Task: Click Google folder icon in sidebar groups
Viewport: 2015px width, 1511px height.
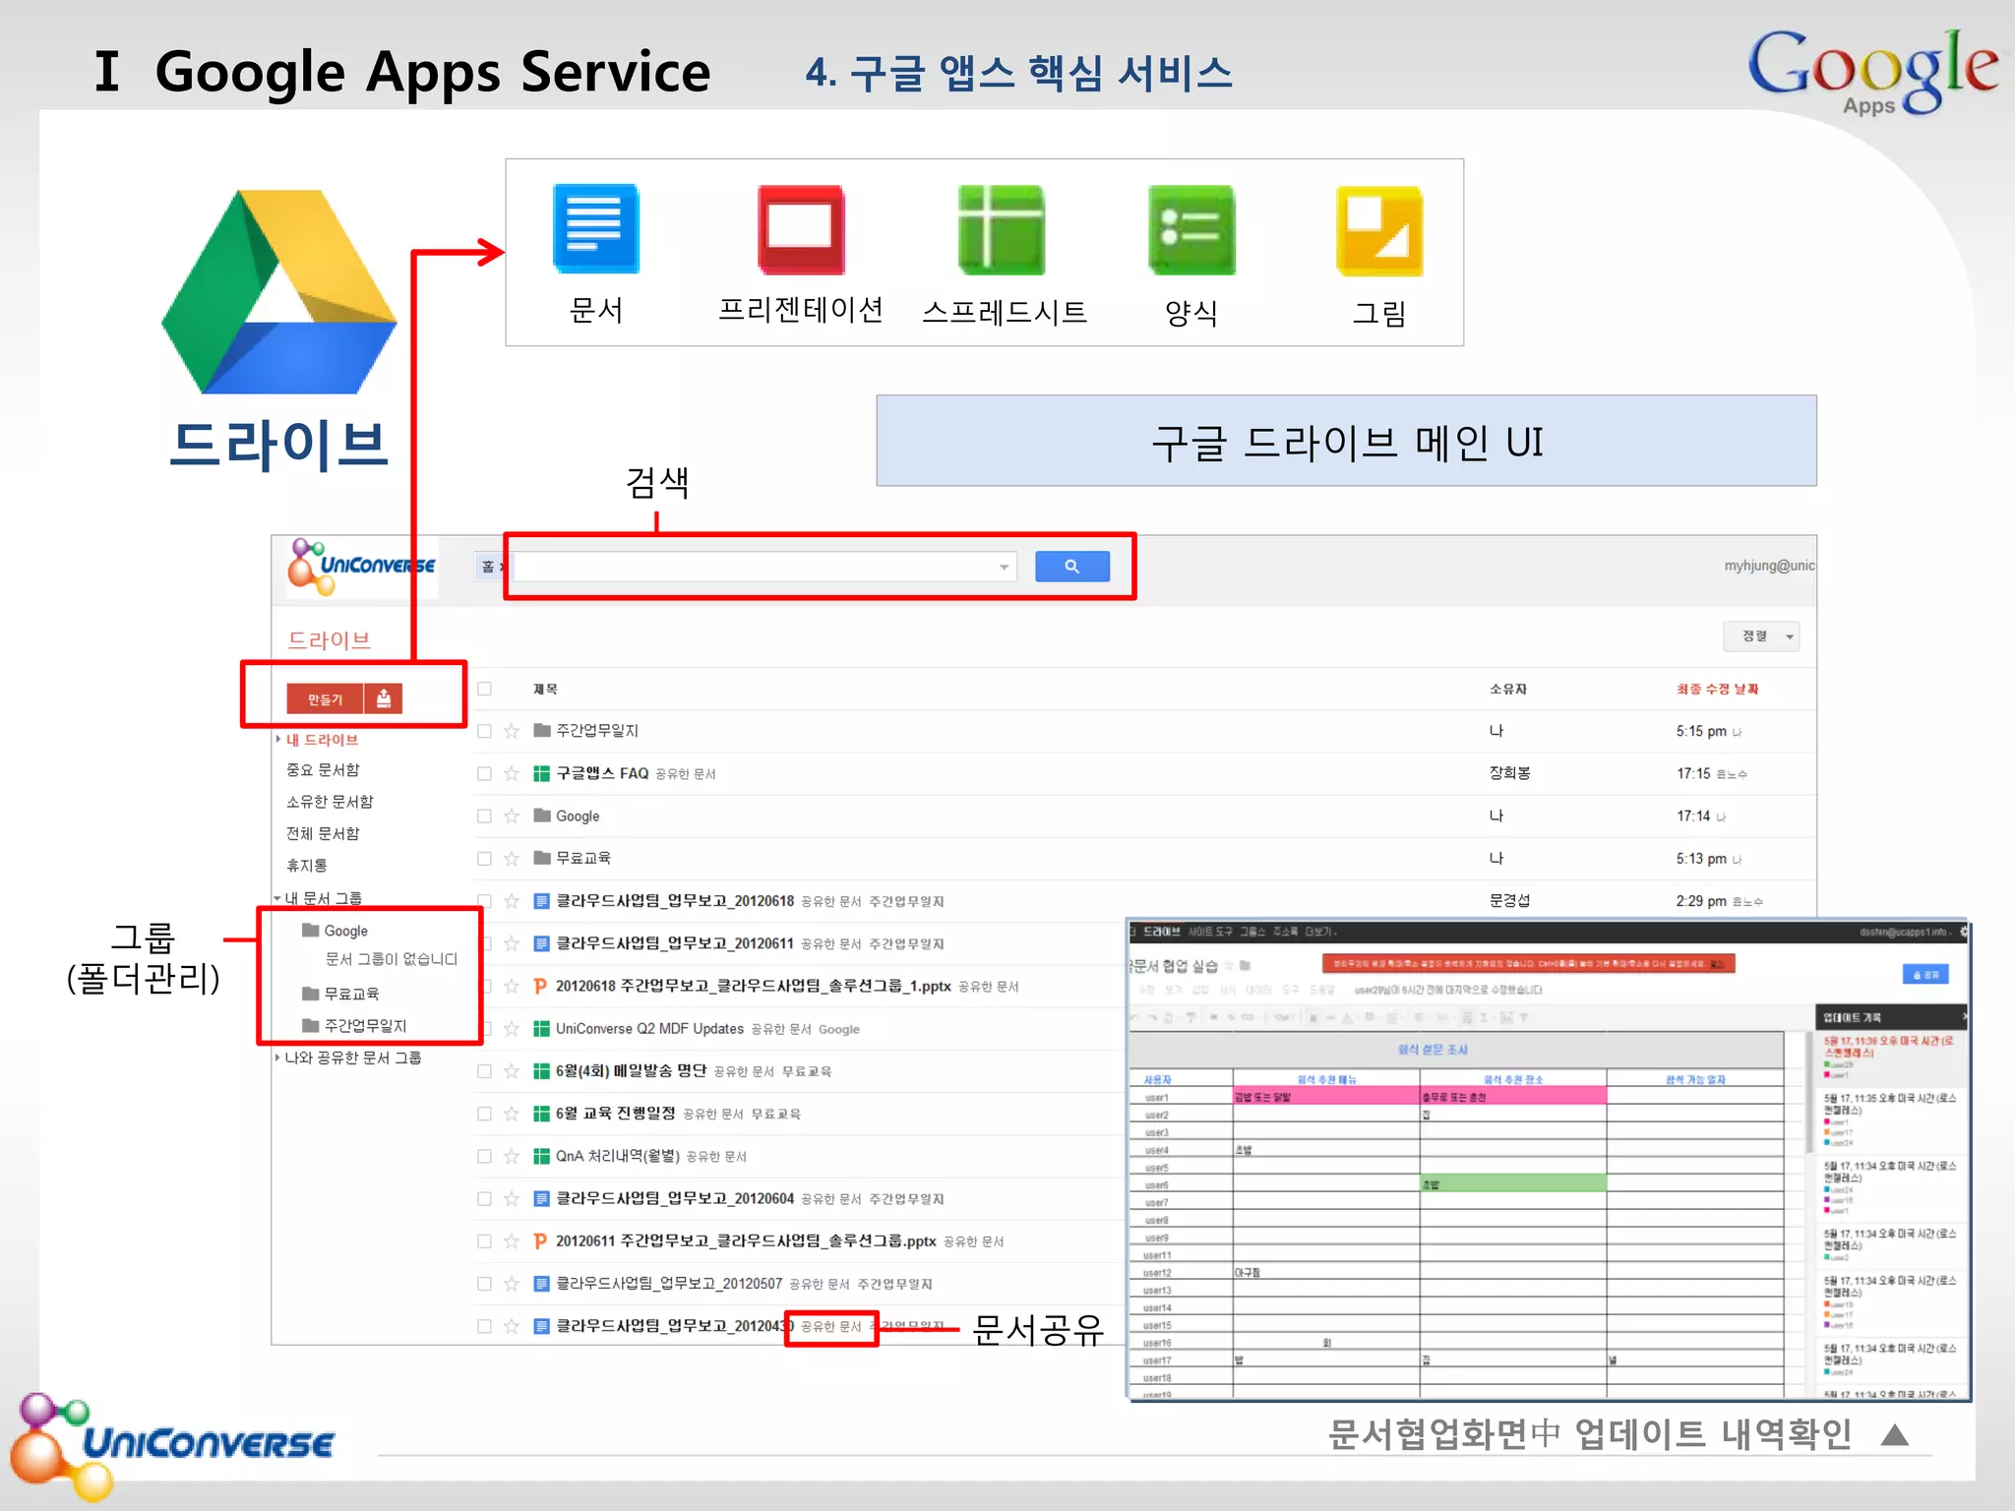Action: 311,930
